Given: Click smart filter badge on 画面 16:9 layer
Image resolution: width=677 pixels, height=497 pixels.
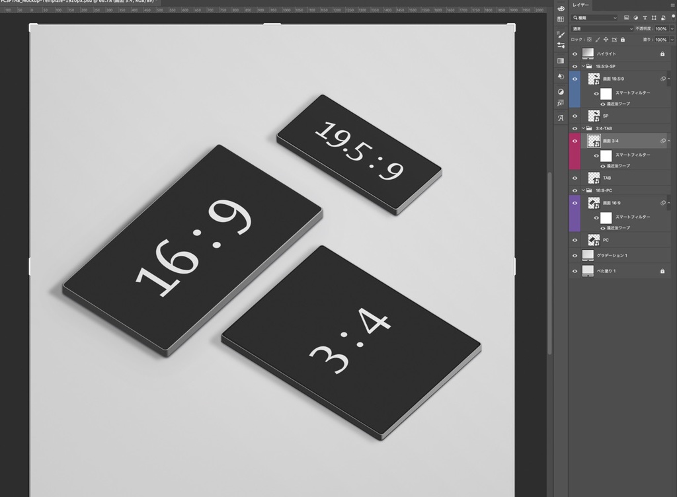Looking at the screenshot, I should pyautogui.click(x=662, y=203).
